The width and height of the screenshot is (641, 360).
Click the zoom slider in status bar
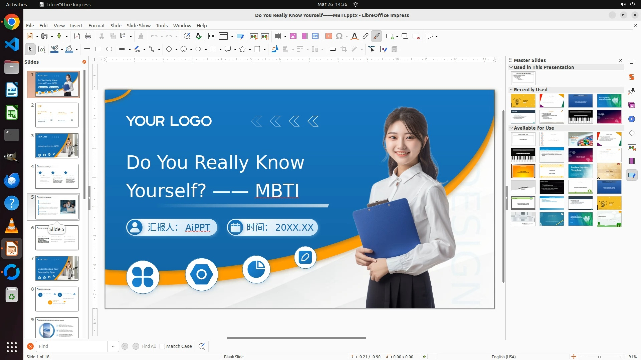tap(600, 357)
